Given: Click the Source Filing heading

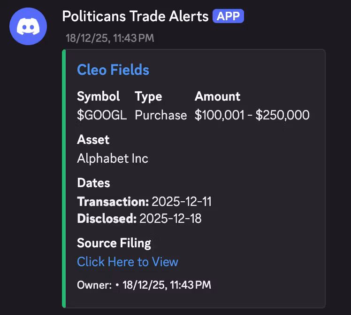Looking at the screenshot, I should [x=114, y=243].
